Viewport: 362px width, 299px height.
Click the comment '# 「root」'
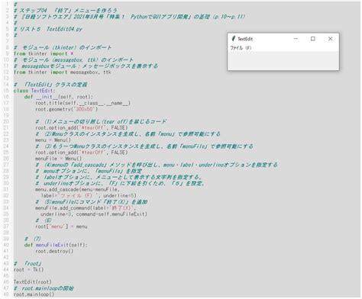click(27, 263)
